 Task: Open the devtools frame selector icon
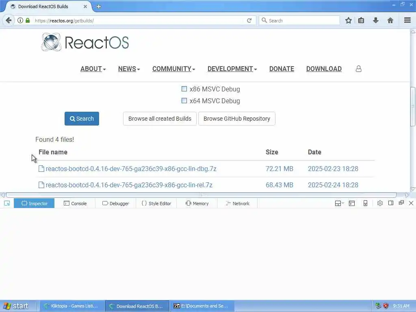(339, 204)
